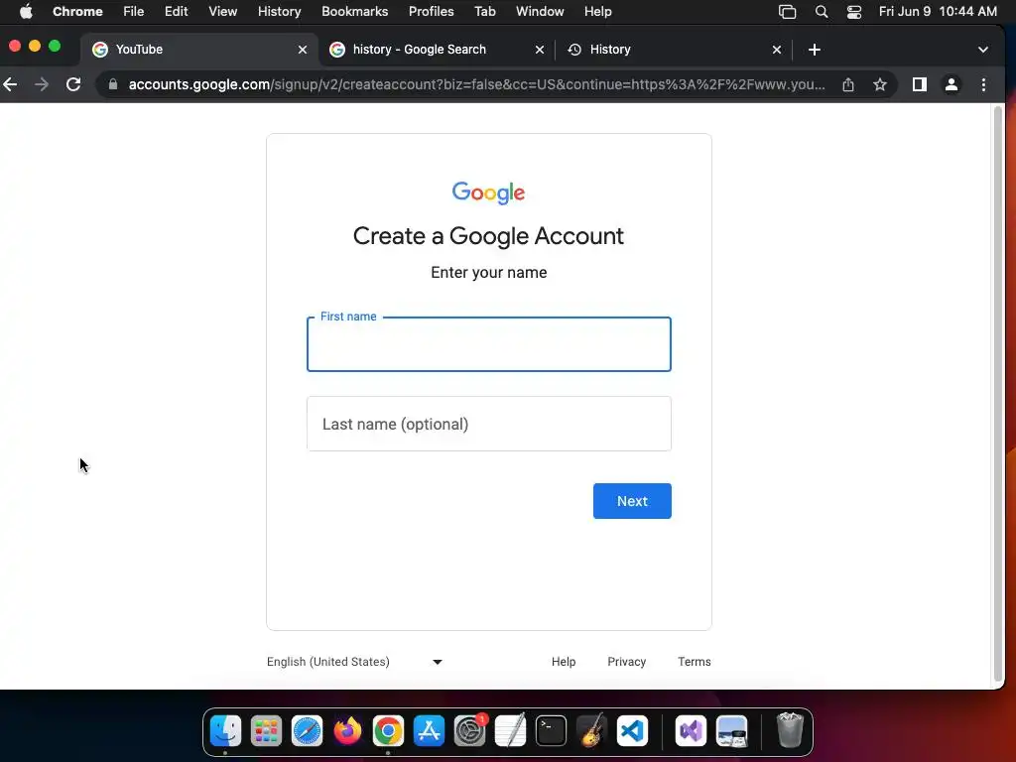Image resolution: width=1016 pixels, height=762 pixels.
Task: Close the YouTube tab
Action: tap(302, 50)
